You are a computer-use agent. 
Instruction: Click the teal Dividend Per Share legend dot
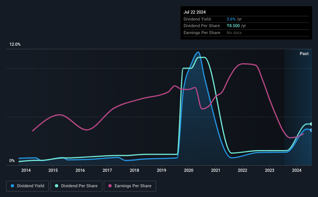57,186
